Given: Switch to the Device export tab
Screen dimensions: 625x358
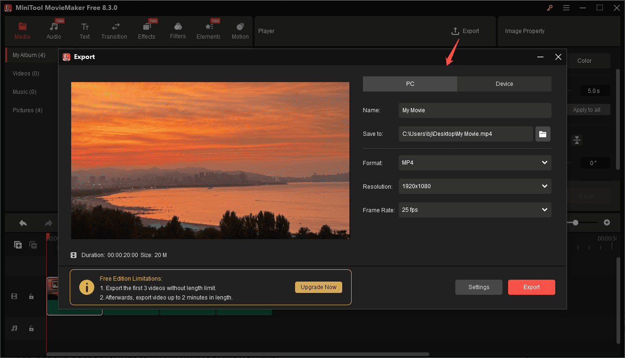Looking at the screenshot, I should pyautogui.click(x=504, y=83).
